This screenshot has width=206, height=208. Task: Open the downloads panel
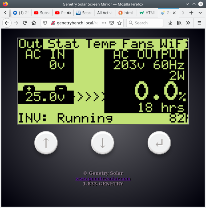(x=170, y=23)
